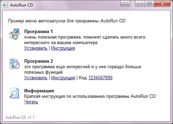Open the Читать link

click(31, 102)
